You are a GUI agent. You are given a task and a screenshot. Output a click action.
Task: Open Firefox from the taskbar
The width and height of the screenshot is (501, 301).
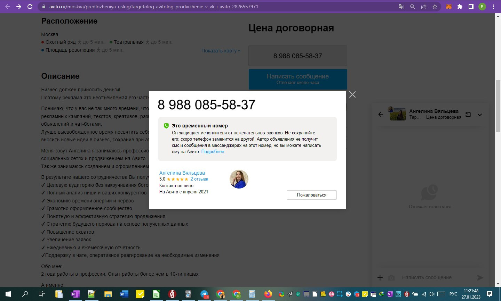coord(268,294)
